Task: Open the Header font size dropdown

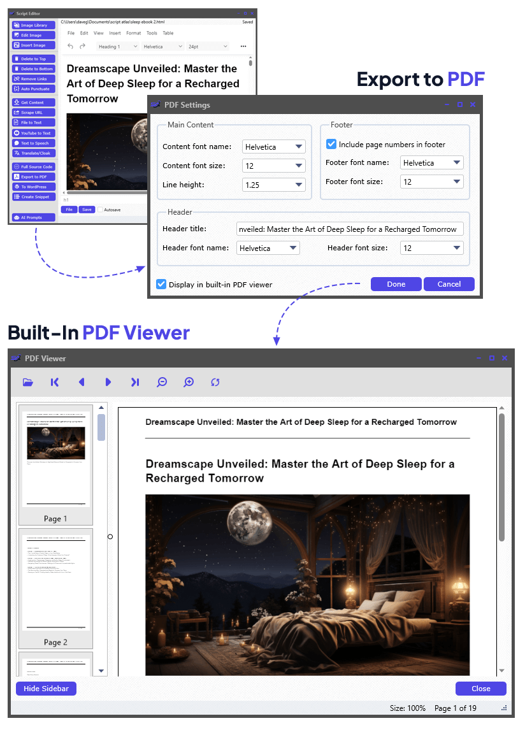Action: 432,248
